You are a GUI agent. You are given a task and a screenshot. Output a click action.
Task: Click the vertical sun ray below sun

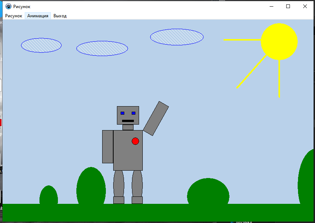point(279,79)
